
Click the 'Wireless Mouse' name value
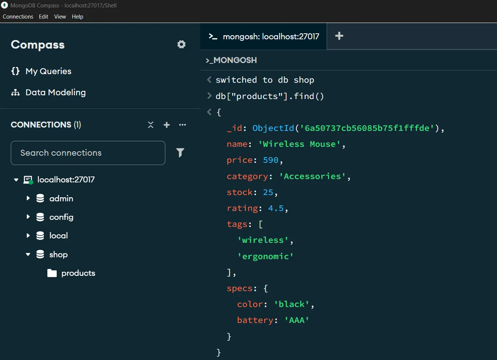coord(299,144)
